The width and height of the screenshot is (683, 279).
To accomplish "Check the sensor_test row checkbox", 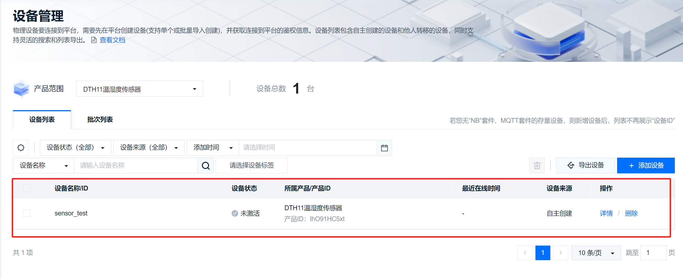I will tap(27, 213).
